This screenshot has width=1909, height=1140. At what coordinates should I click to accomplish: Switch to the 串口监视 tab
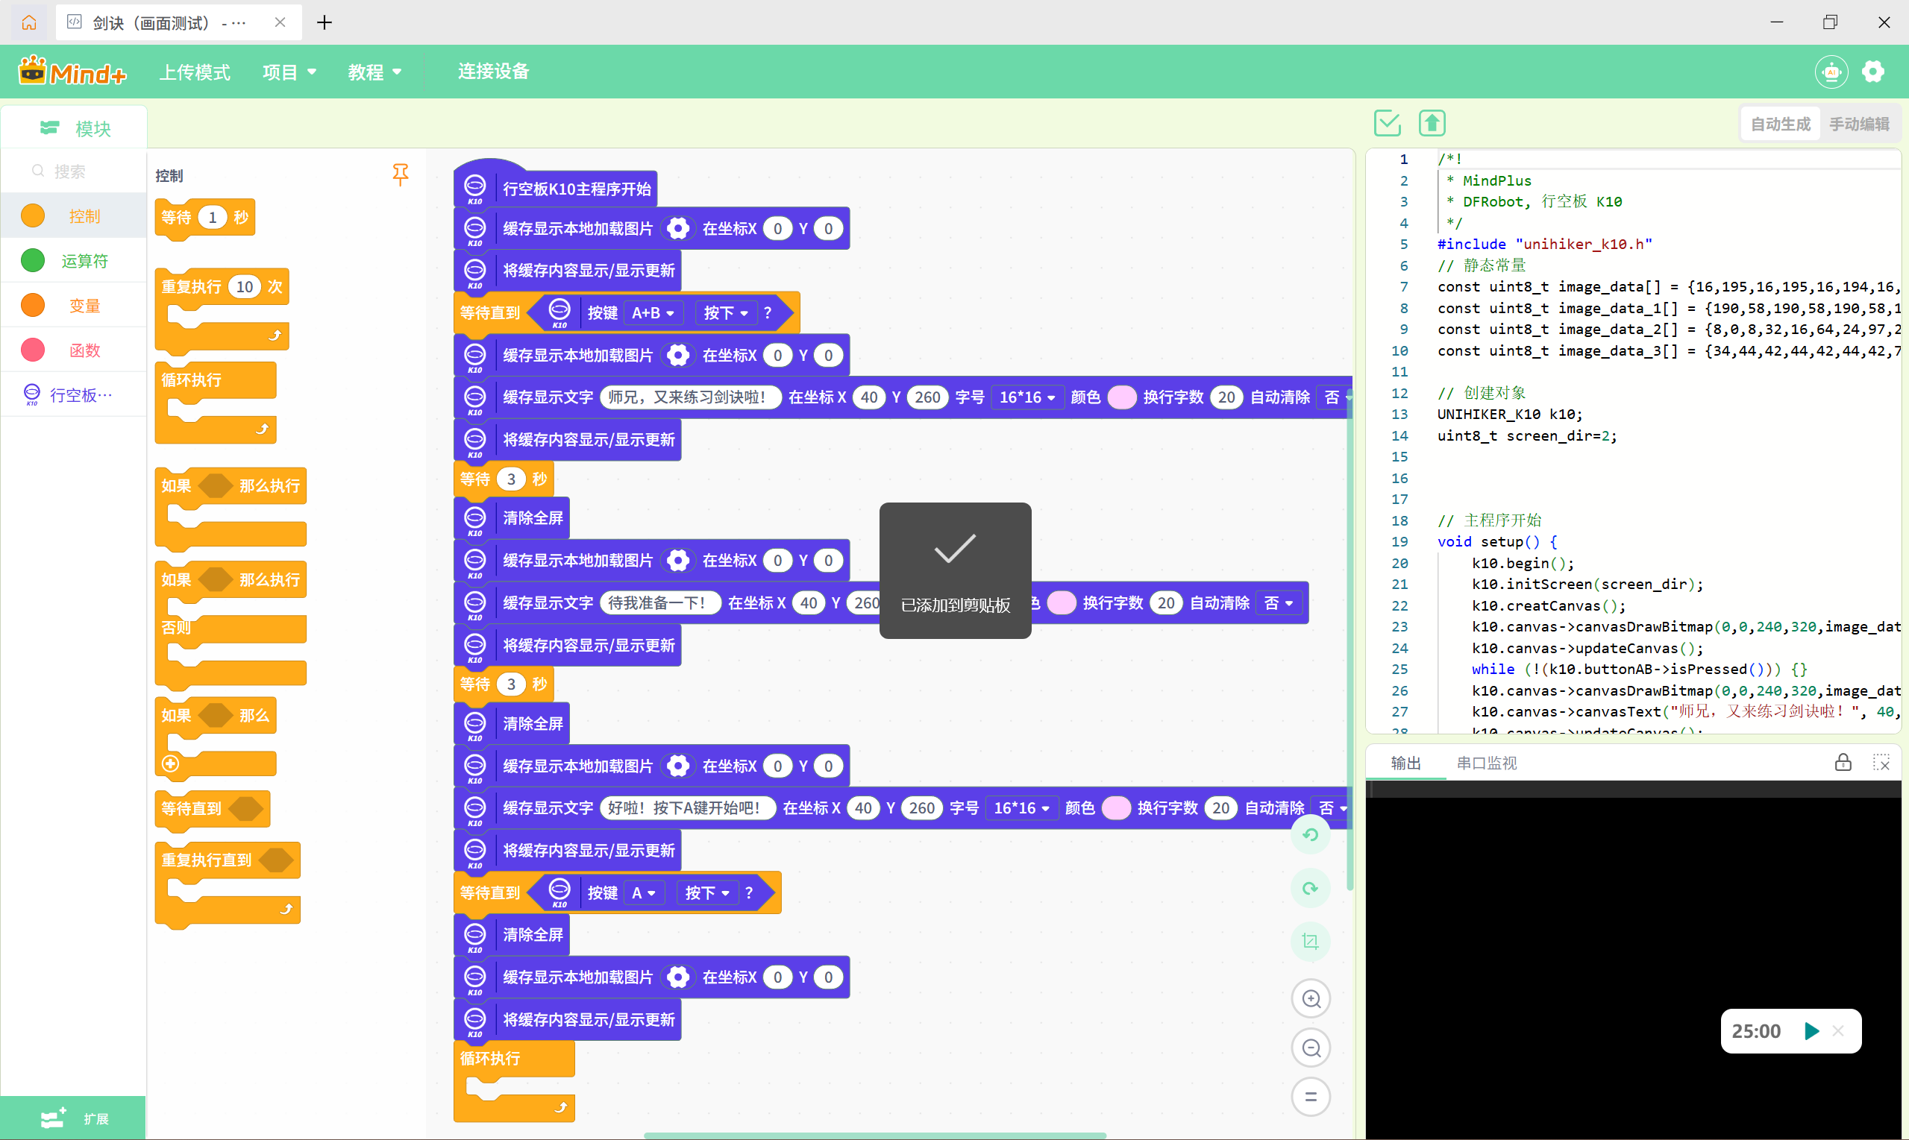pyautogui.click(x=1486, y=763)
